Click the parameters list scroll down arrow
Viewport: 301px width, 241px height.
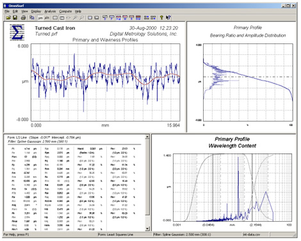tap(147, 229)
